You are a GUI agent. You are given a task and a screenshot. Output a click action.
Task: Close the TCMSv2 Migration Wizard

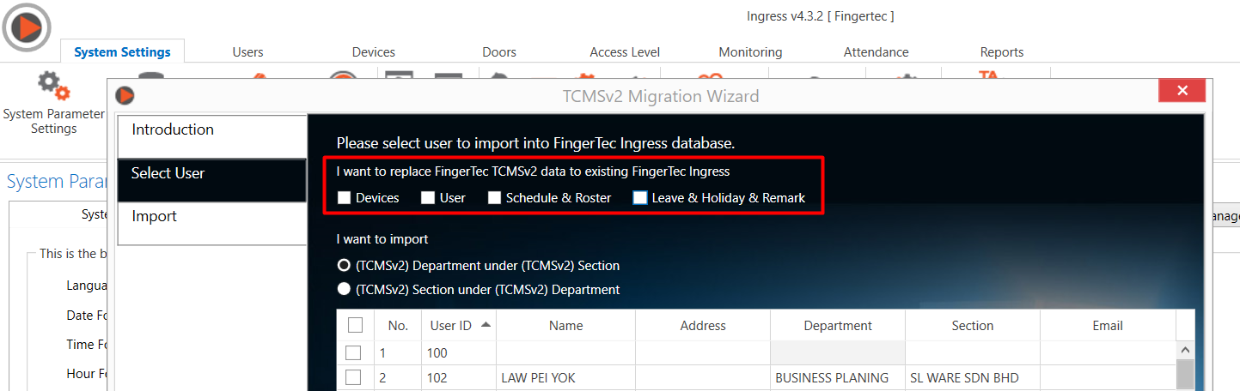[1182, 91]
